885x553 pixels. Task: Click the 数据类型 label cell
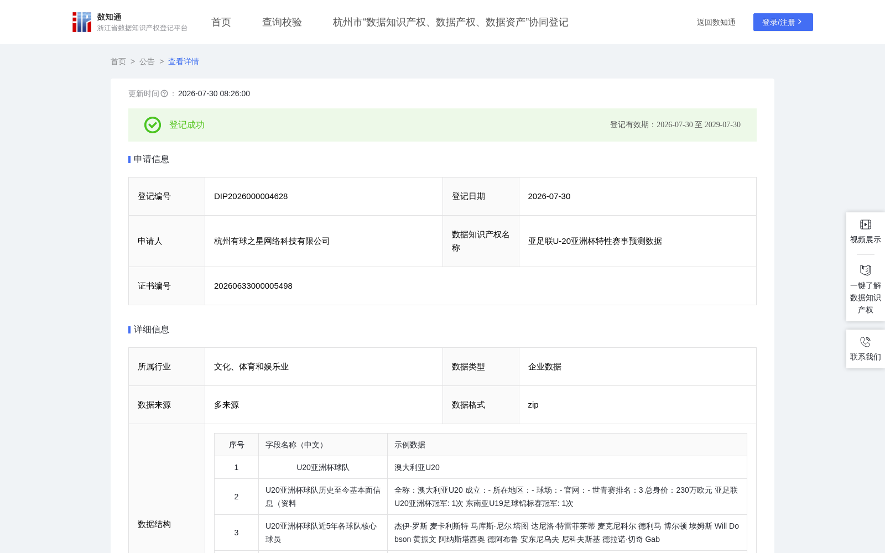click(x=481, y=367)
